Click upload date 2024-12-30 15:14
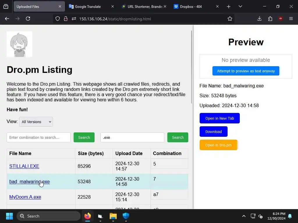 coord(127,197)
